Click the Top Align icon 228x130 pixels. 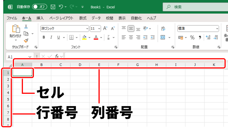pyautogui.click(x=124, y=28)
